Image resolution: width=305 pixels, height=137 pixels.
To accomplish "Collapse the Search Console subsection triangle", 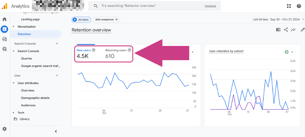I will pyautogui.click(x=13, y=51).
